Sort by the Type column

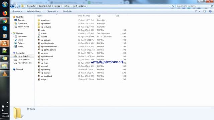[99, 16]
